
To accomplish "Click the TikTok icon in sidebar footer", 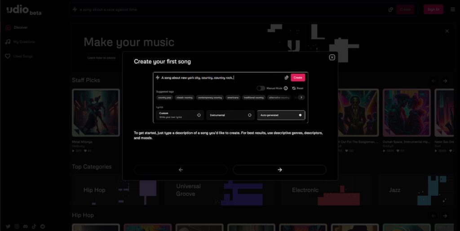I will pyautogui.click(x=34, y=227).
